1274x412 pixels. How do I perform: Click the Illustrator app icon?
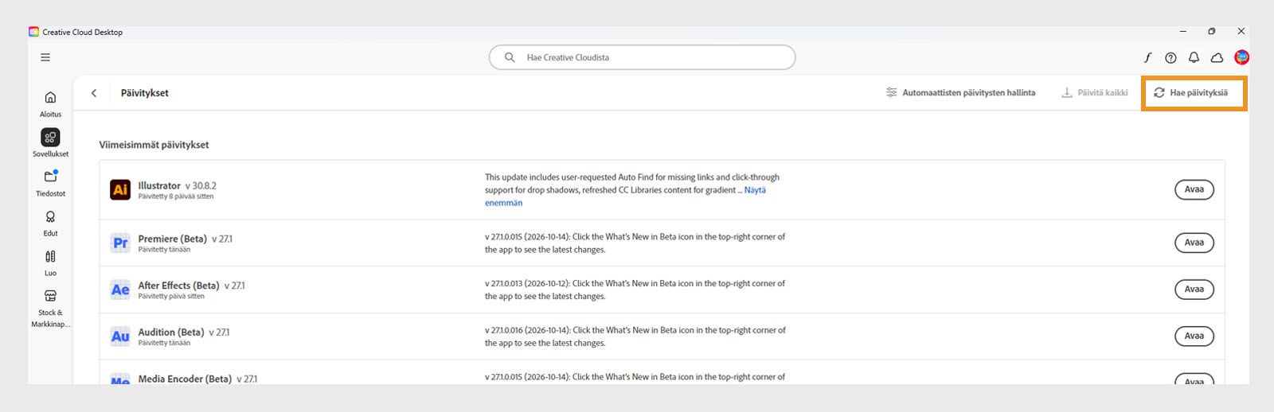coord(120,189)
